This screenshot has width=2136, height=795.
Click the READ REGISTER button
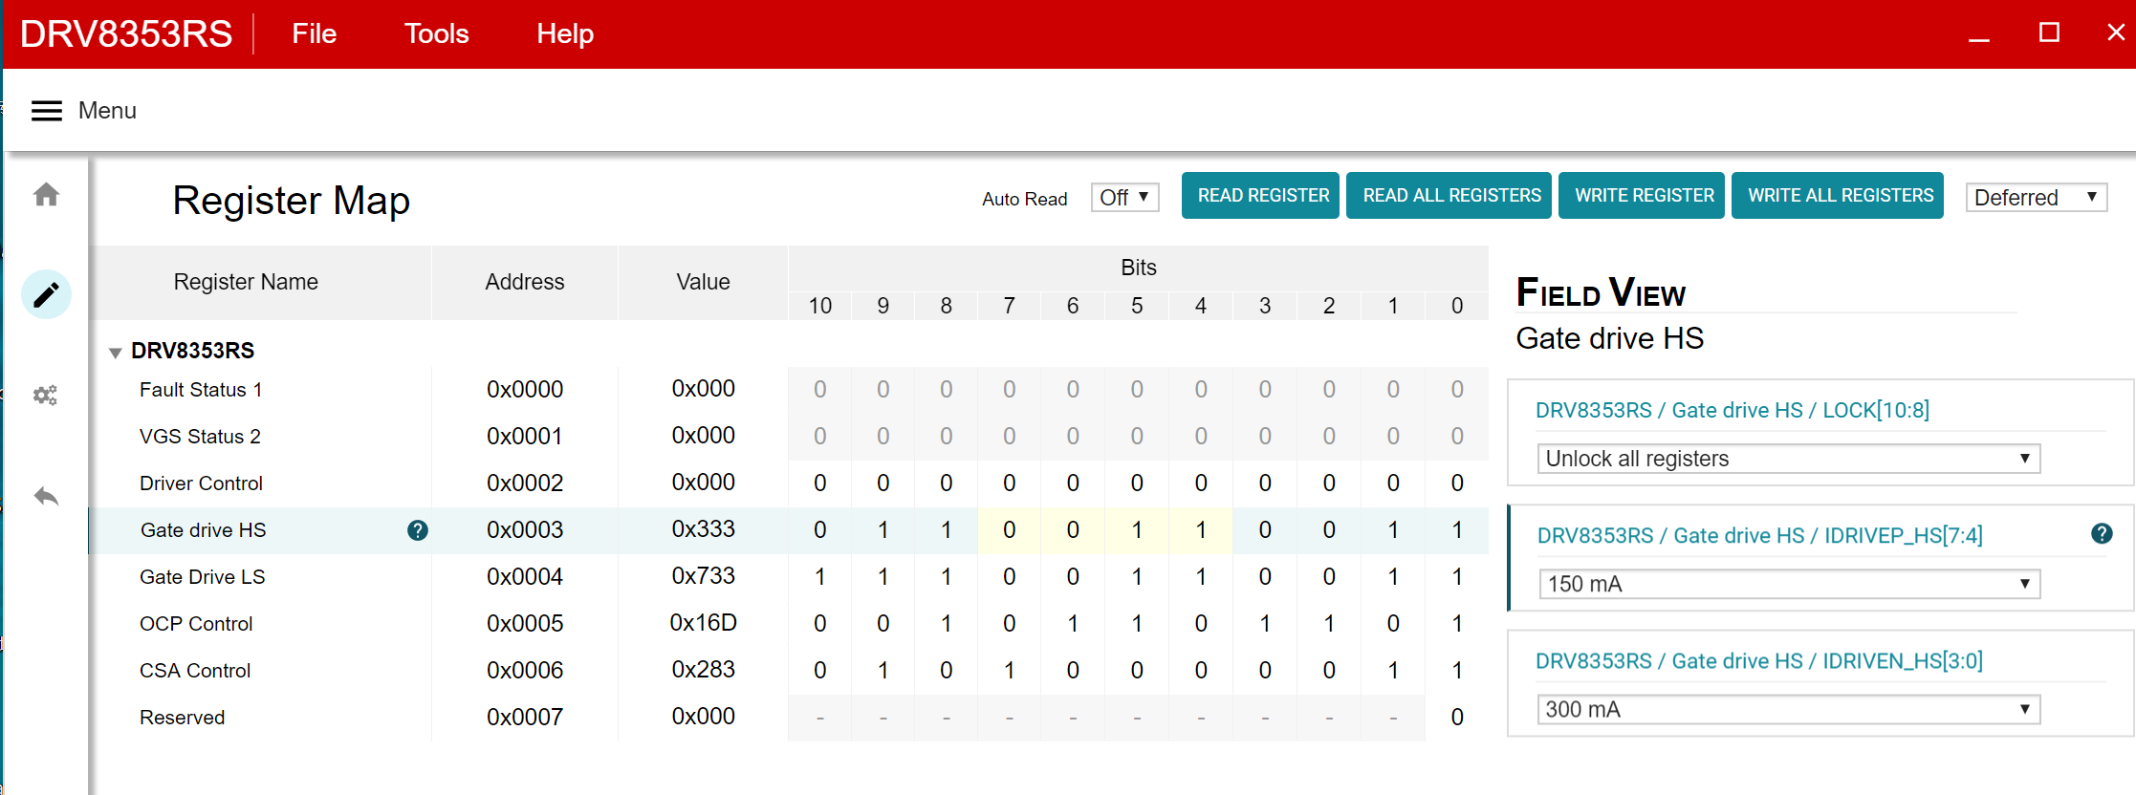click(x=1260, y=196)
